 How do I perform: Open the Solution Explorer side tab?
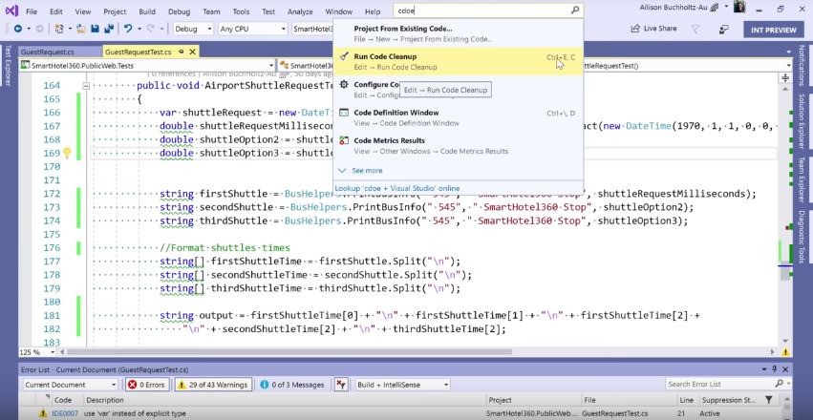coord(802,121)
